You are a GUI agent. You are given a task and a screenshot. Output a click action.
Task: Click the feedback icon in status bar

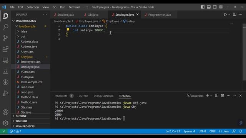[234, 131]
